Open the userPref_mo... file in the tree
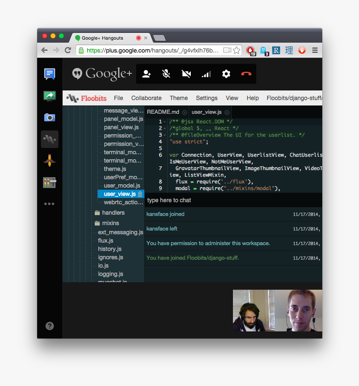 tap(123, 177)
